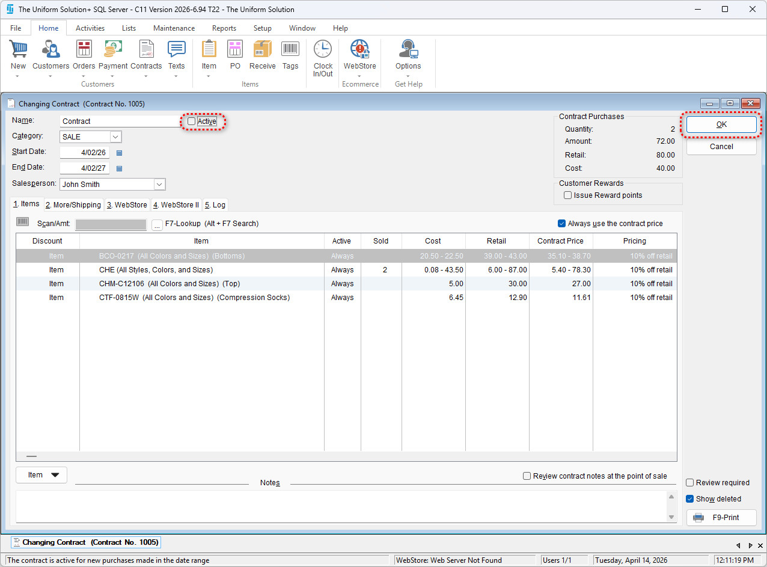This screenshot has height=567, width=767.
Task: Open the WebStore globe icon
Action: click(359, 50)
